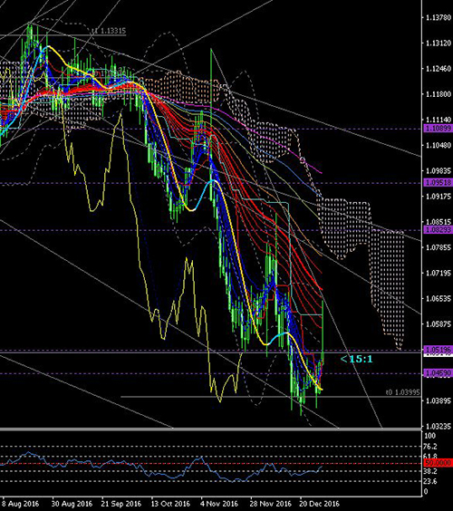Select the red 50.0000 indicator level label
This screenshot has width=453, height=511.
(x=438, y=463)
